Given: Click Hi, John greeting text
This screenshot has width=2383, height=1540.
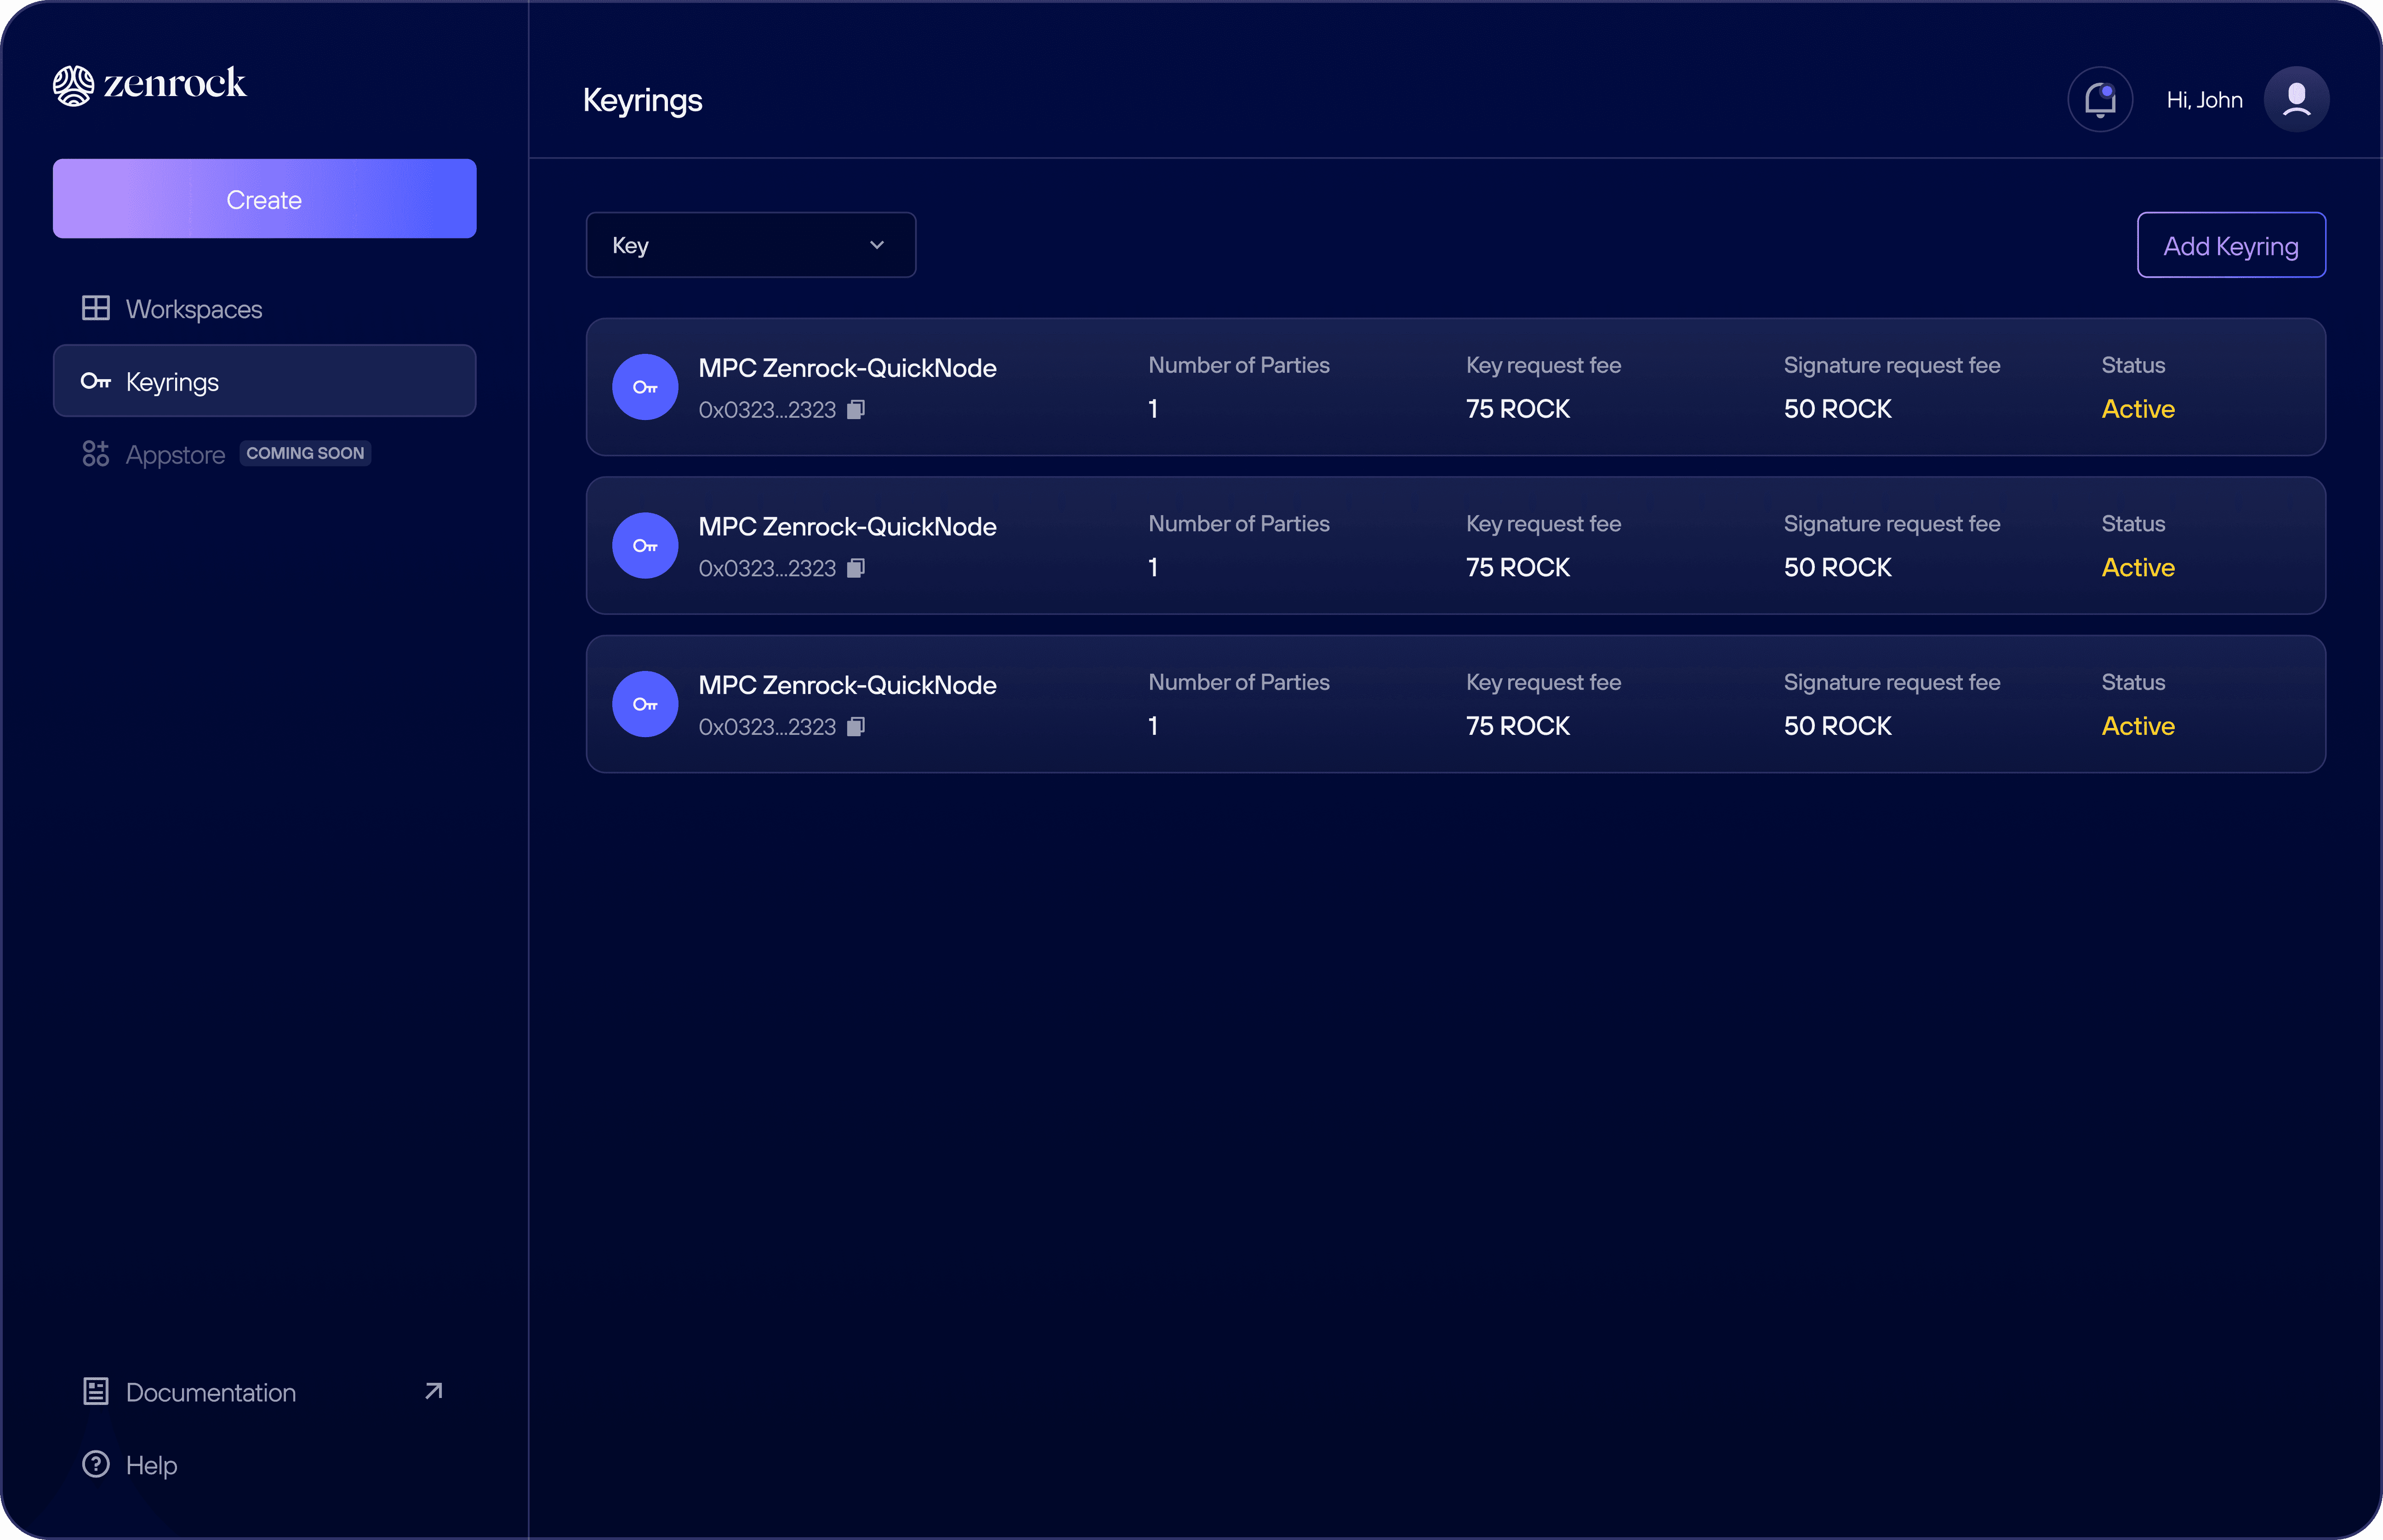Looking at the screenshot, I should pos(2204,100).
